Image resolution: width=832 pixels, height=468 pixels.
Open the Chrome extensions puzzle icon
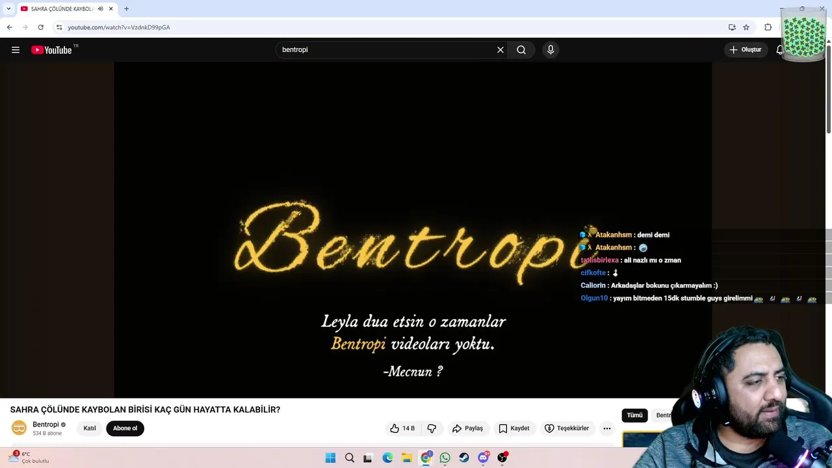[768, 27]
